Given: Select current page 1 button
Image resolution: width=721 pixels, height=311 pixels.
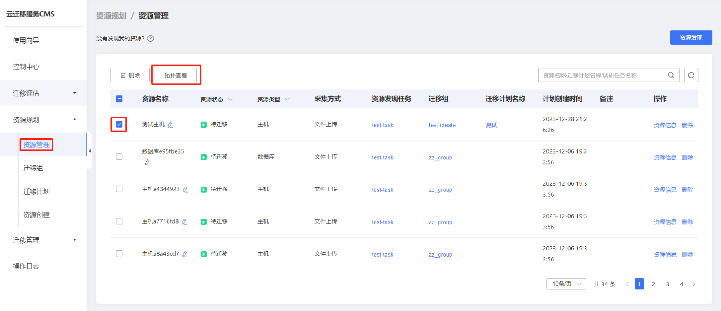Looking at the screenshot, I should [639, 284].
